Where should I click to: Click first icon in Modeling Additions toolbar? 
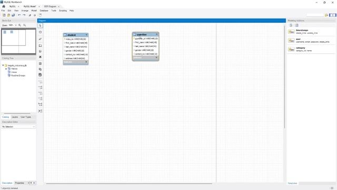[x=291, y=25]
